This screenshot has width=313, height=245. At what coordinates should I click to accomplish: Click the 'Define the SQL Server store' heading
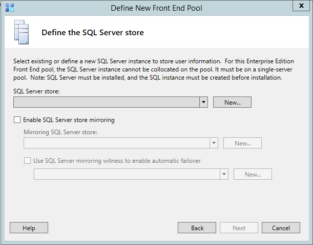click(92, 33)
